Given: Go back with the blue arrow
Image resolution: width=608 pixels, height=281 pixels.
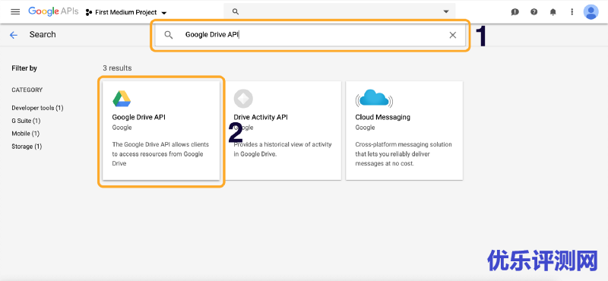Looking at the screenshot, I should click(14, 35).
